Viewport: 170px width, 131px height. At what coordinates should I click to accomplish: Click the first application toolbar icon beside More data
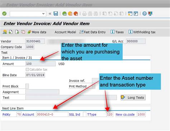5,32
